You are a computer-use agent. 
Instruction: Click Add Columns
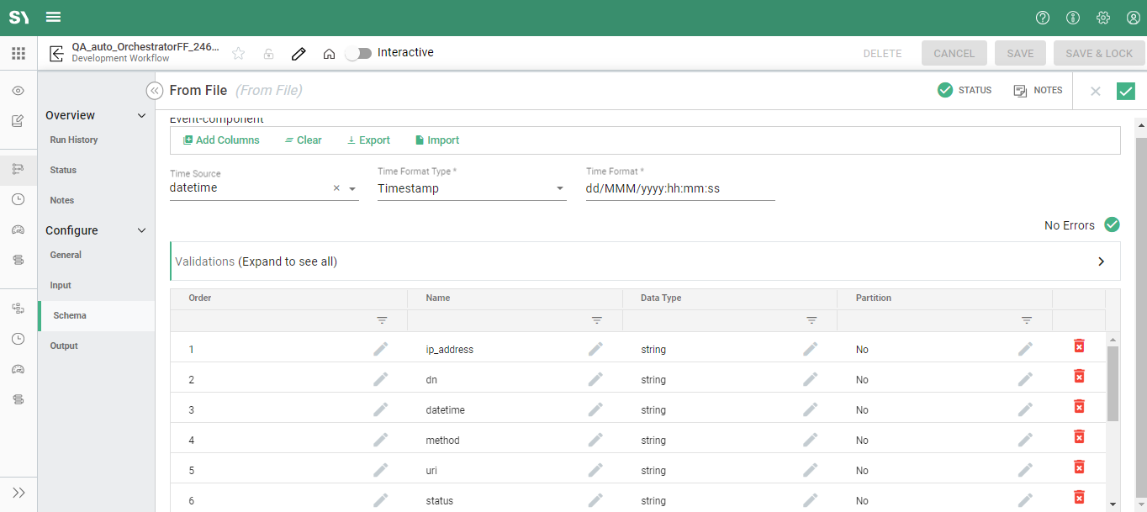click(221, 140)
